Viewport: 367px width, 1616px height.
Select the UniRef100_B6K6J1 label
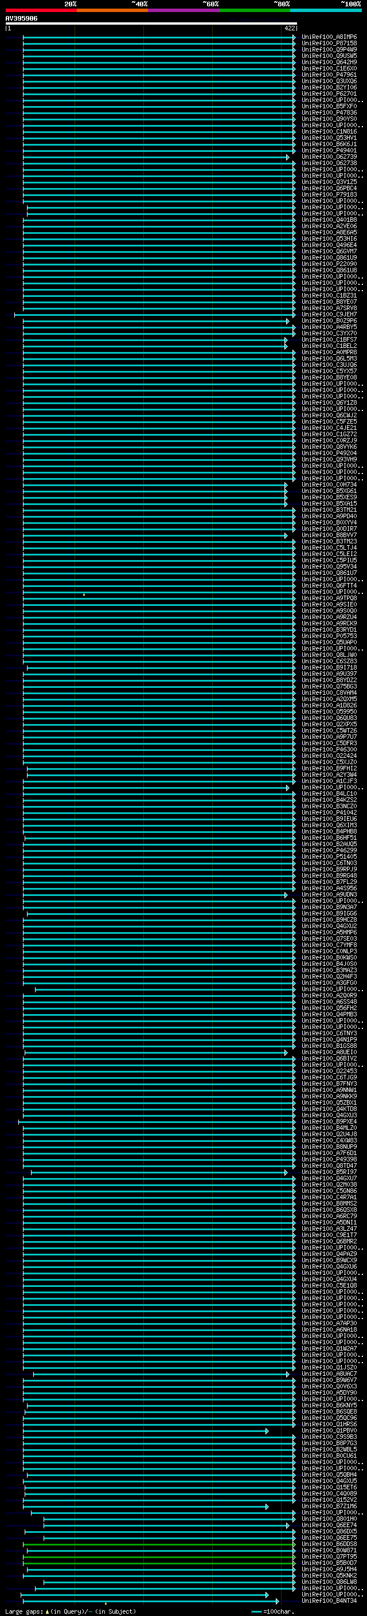(x=329, y=144)
